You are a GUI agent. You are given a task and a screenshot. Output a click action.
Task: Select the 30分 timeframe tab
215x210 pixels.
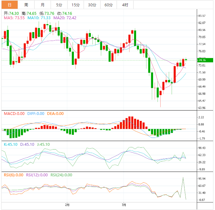click(92, 5)
